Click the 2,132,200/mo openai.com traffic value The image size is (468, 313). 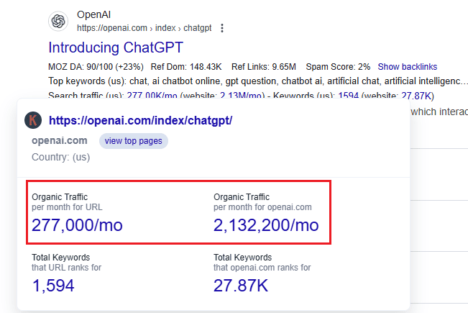pos(266,225)
